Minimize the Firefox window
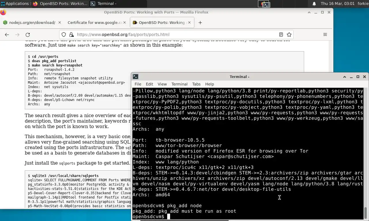This screenshot has width=369, height=221. pos(316,12)
